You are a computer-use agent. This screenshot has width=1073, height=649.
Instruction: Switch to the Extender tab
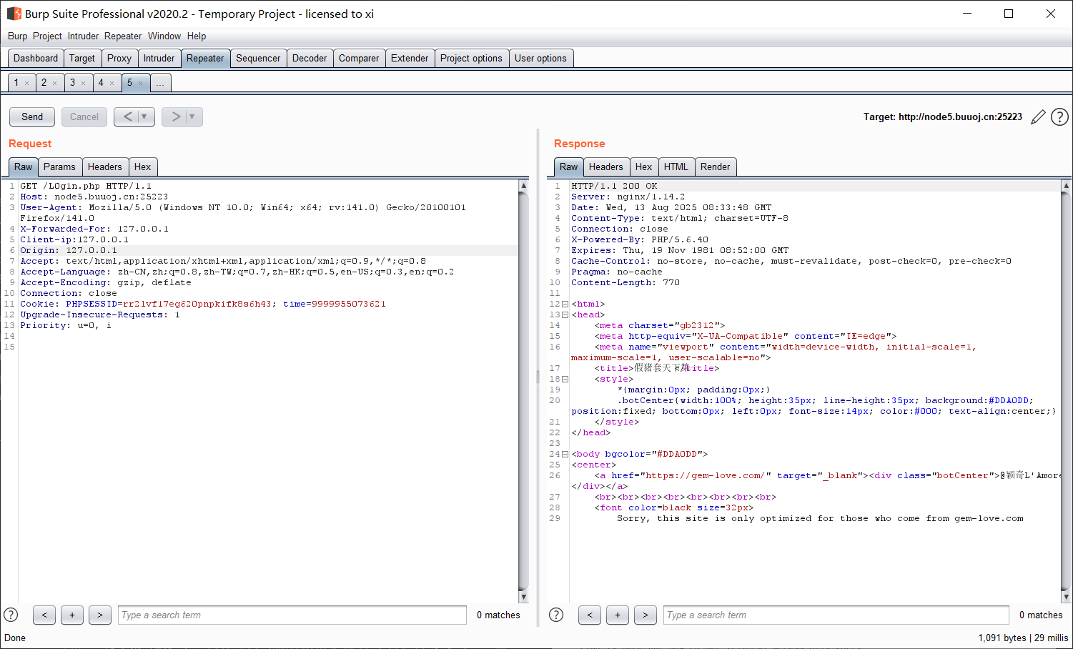point(410,59)
